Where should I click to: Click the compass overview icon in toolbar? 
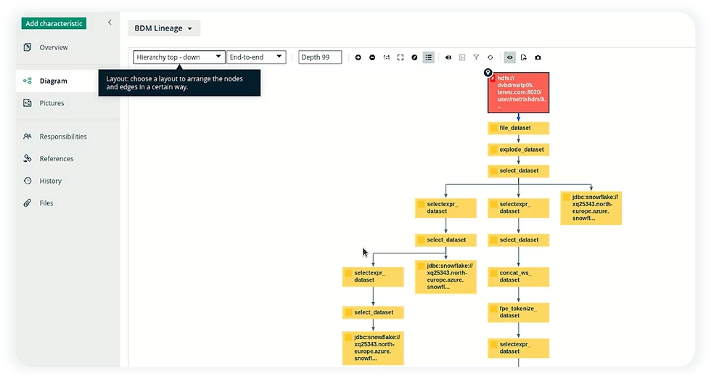pyautogui.click(x=414, y=57)
